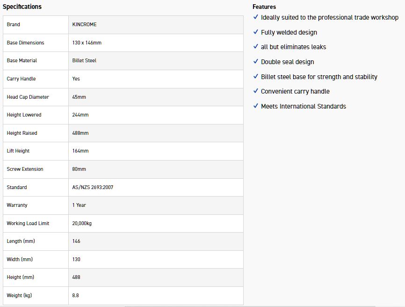Select the checkmark next to "Convenient carry handle"
The image size is (405, 307).
click(x=256, y=91)
